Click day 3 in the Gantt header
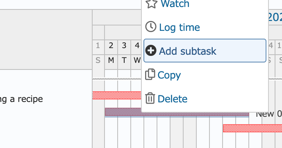Viewport: 282px width, 148px height. tap(124, 46)
